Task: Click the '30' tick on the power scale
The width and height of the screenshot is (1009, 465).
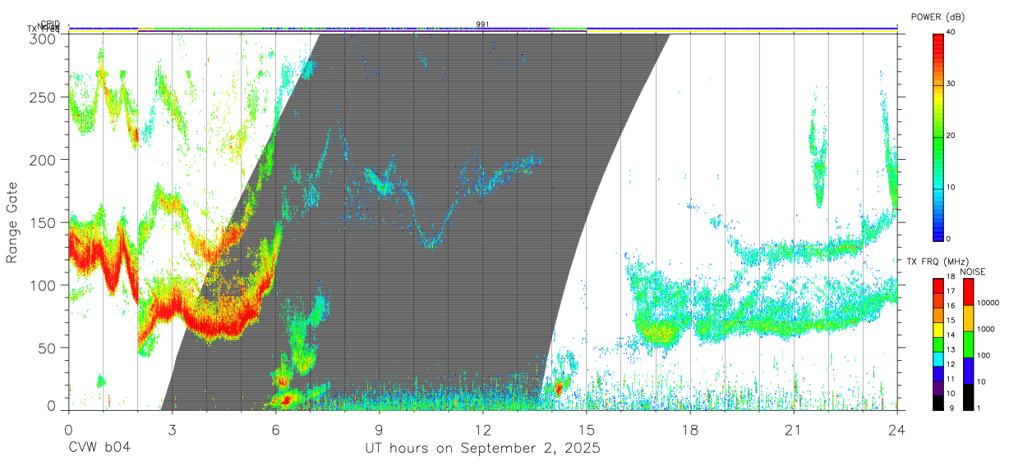Action: tap(951, 84)
